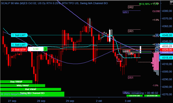Toggle the US RTH OR button
Viewport: 173px width, 103px height.
(x=152, y=96)
